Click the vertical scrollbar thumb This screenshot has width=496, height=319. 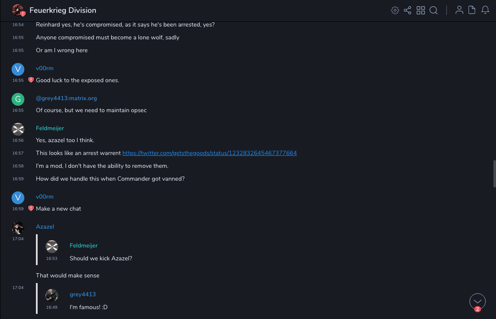point(494,173)
